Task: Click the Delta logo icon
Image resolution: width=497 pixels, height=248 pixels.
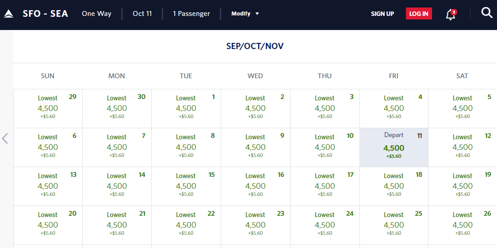Action: pos(8,14)
